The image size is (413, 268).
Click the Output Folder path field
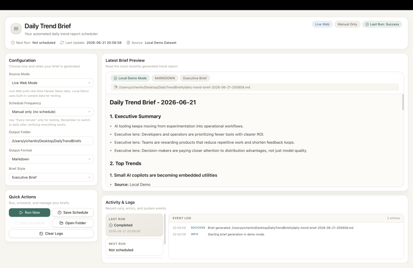51,141
